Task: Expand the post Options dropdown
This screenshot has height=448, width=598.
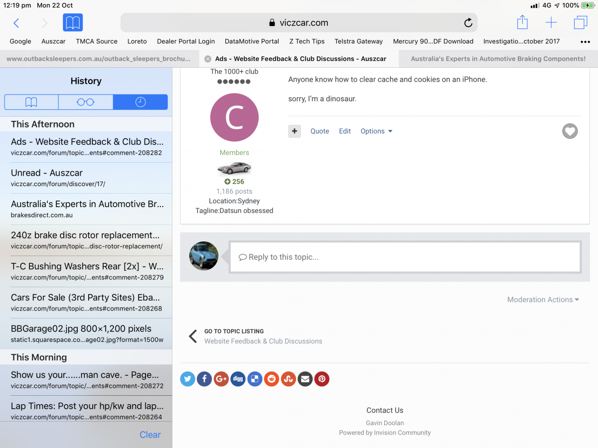Action: pos(376,131)
